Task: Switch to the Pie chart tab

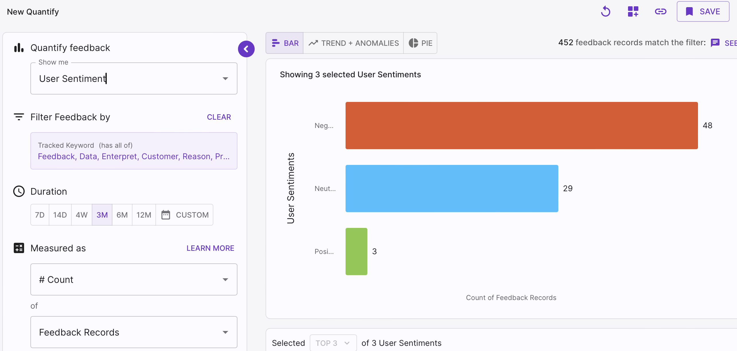Action: 420,43
